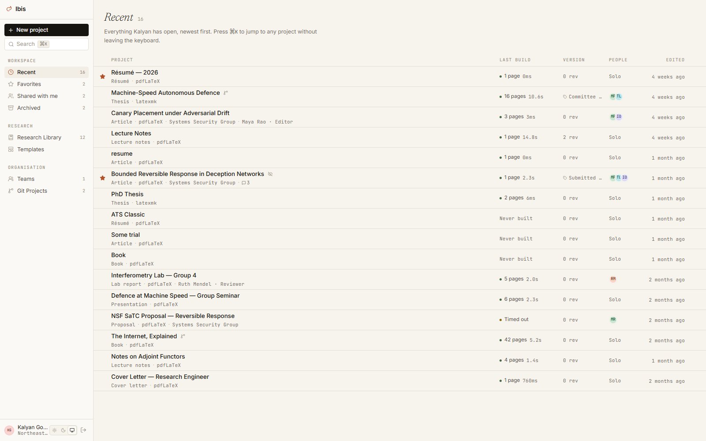Create a New project
This screenshot has width=706, height=441.
(x=46, y=30)
